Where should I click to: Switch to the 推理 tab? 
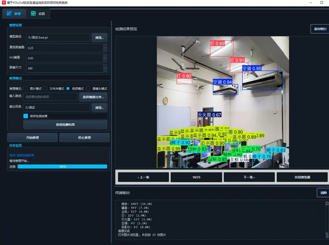click(x=14, y=13)
